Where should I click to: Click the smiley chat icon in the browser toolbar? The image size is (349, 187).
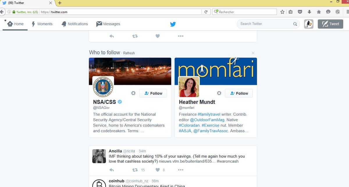pyautogui.click(x=328, y=12)
